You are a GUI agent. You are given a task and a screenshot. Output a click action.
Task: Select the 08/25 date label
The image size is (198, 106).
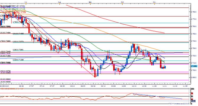point(83,86)
